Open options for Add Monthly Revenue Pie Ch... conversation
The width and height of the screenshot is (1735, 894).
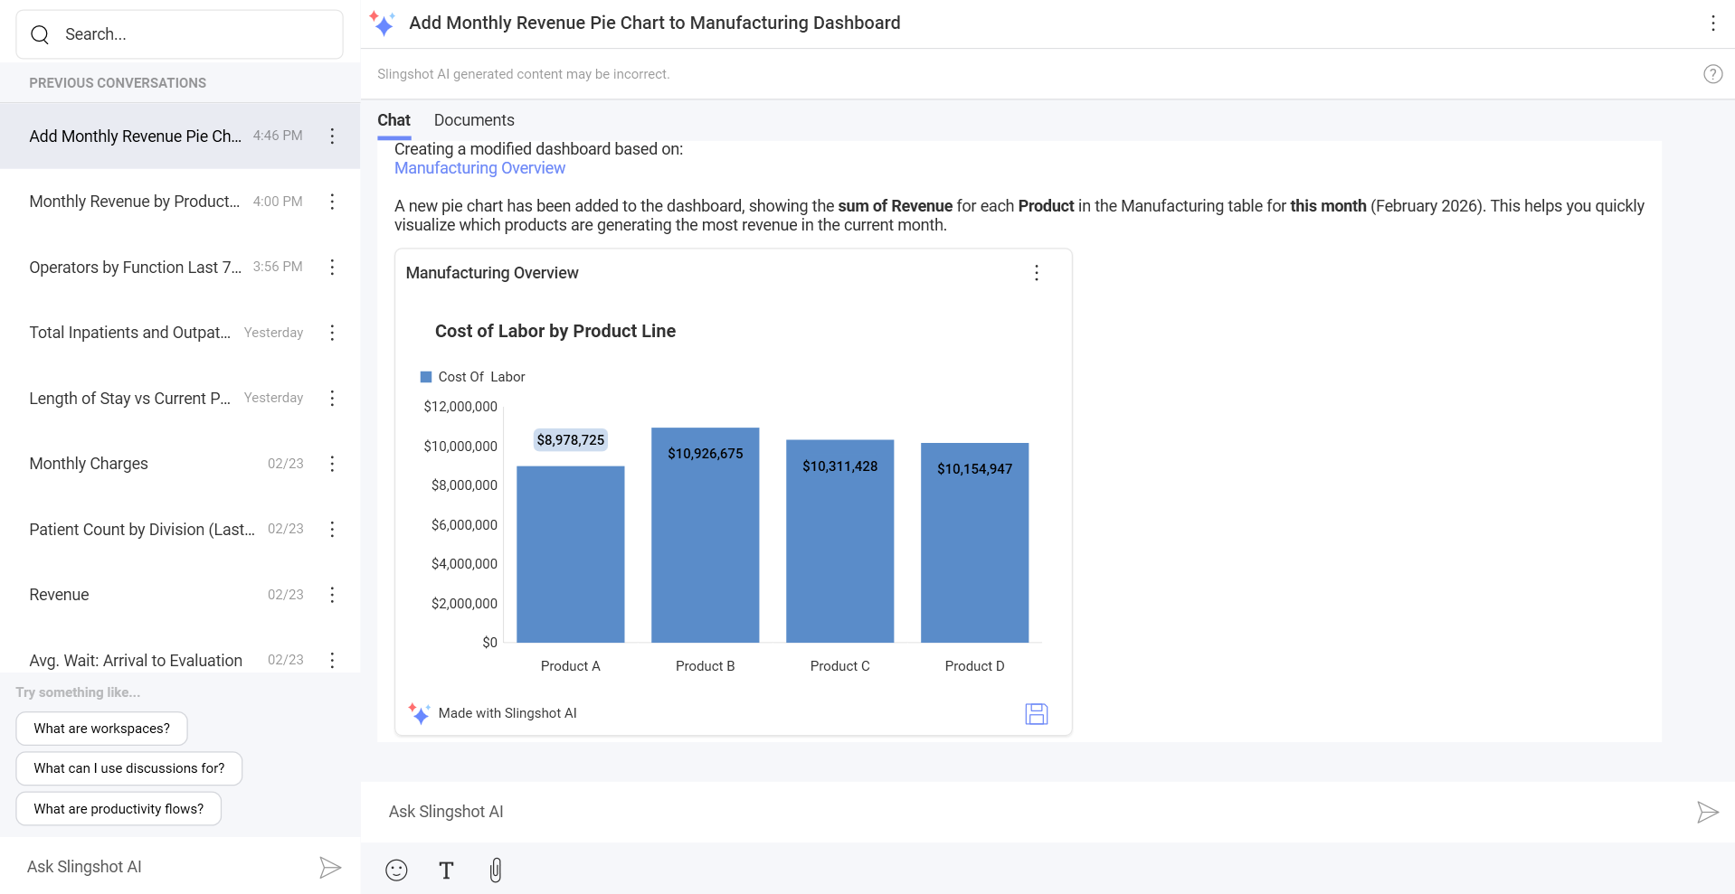tap(332, 136)
